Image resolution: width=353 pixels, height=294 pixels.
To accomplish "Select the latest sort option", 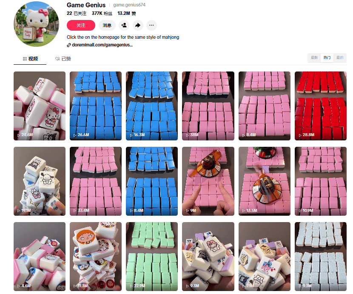I will (314, 58).
